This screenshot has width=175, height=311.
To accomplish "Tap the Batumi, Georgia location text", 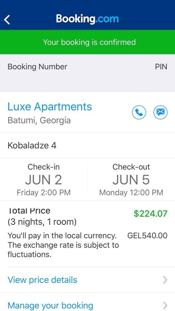I will [39, 121].
